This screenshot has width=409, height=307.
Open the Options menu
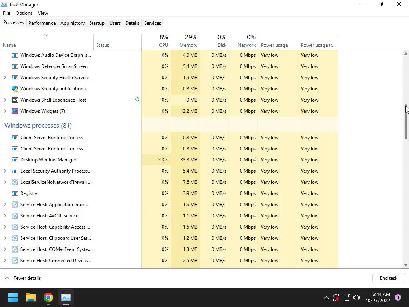(24, 13)
